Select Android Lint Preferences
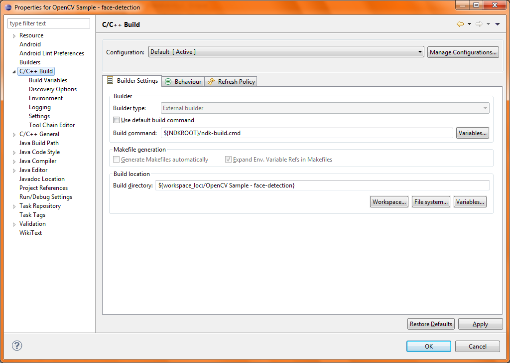 coord(52,53)
